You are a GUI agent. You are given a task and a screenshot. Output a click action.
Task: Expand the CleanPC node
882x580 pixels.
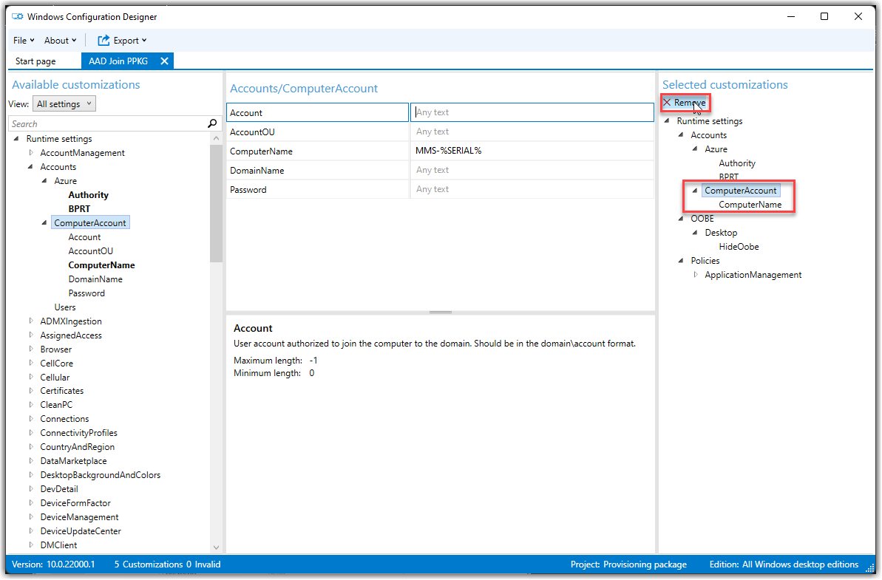(31, 405)
